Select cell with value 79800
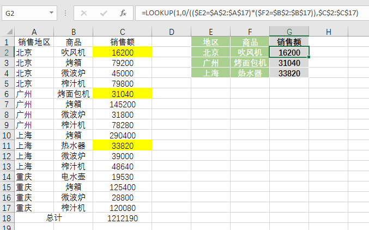Viewport: 369px width, 230px height. tap(123, 83)
